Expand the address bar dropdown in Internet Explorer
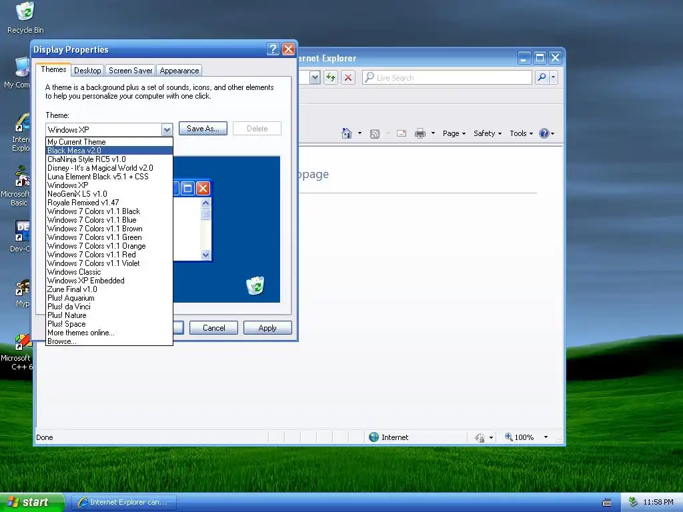 tap(315, 77)
